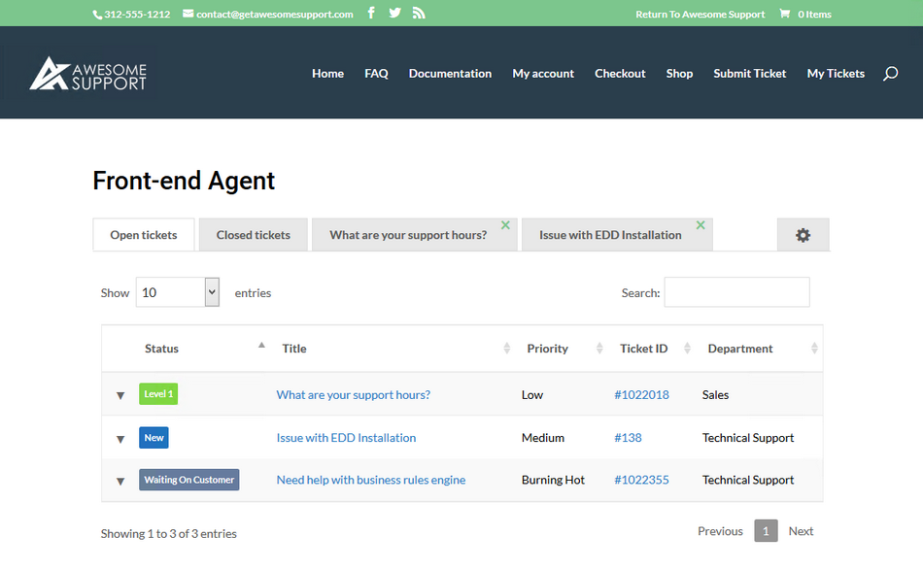Open ticket ID #138

pyautogui.click(x=628, y=438)
